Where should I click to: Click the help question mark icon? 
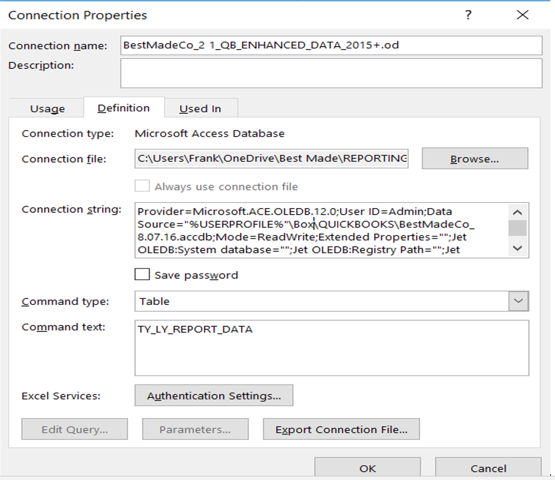click(468, 15)
